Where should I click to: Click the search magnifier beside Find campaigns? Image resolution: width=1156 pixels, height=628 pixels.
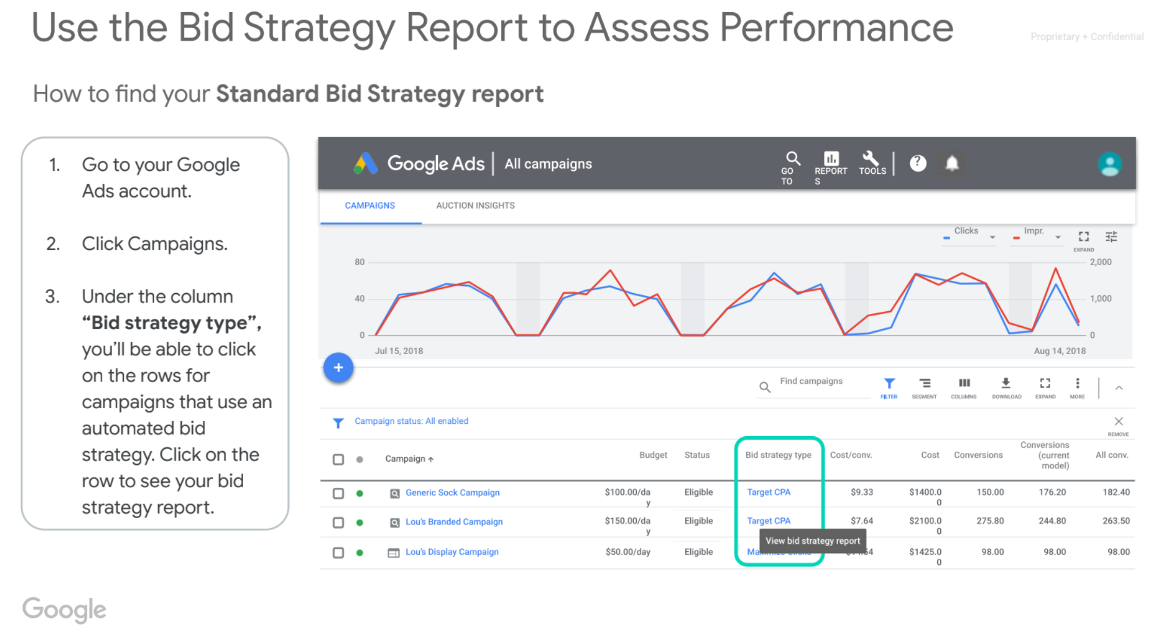click(x=765, y=387)
